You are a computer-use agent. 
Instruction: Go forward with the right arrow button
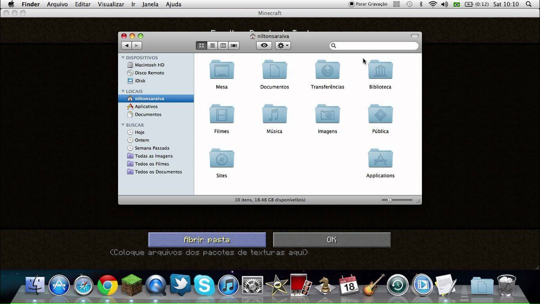(x=137, y=46)
